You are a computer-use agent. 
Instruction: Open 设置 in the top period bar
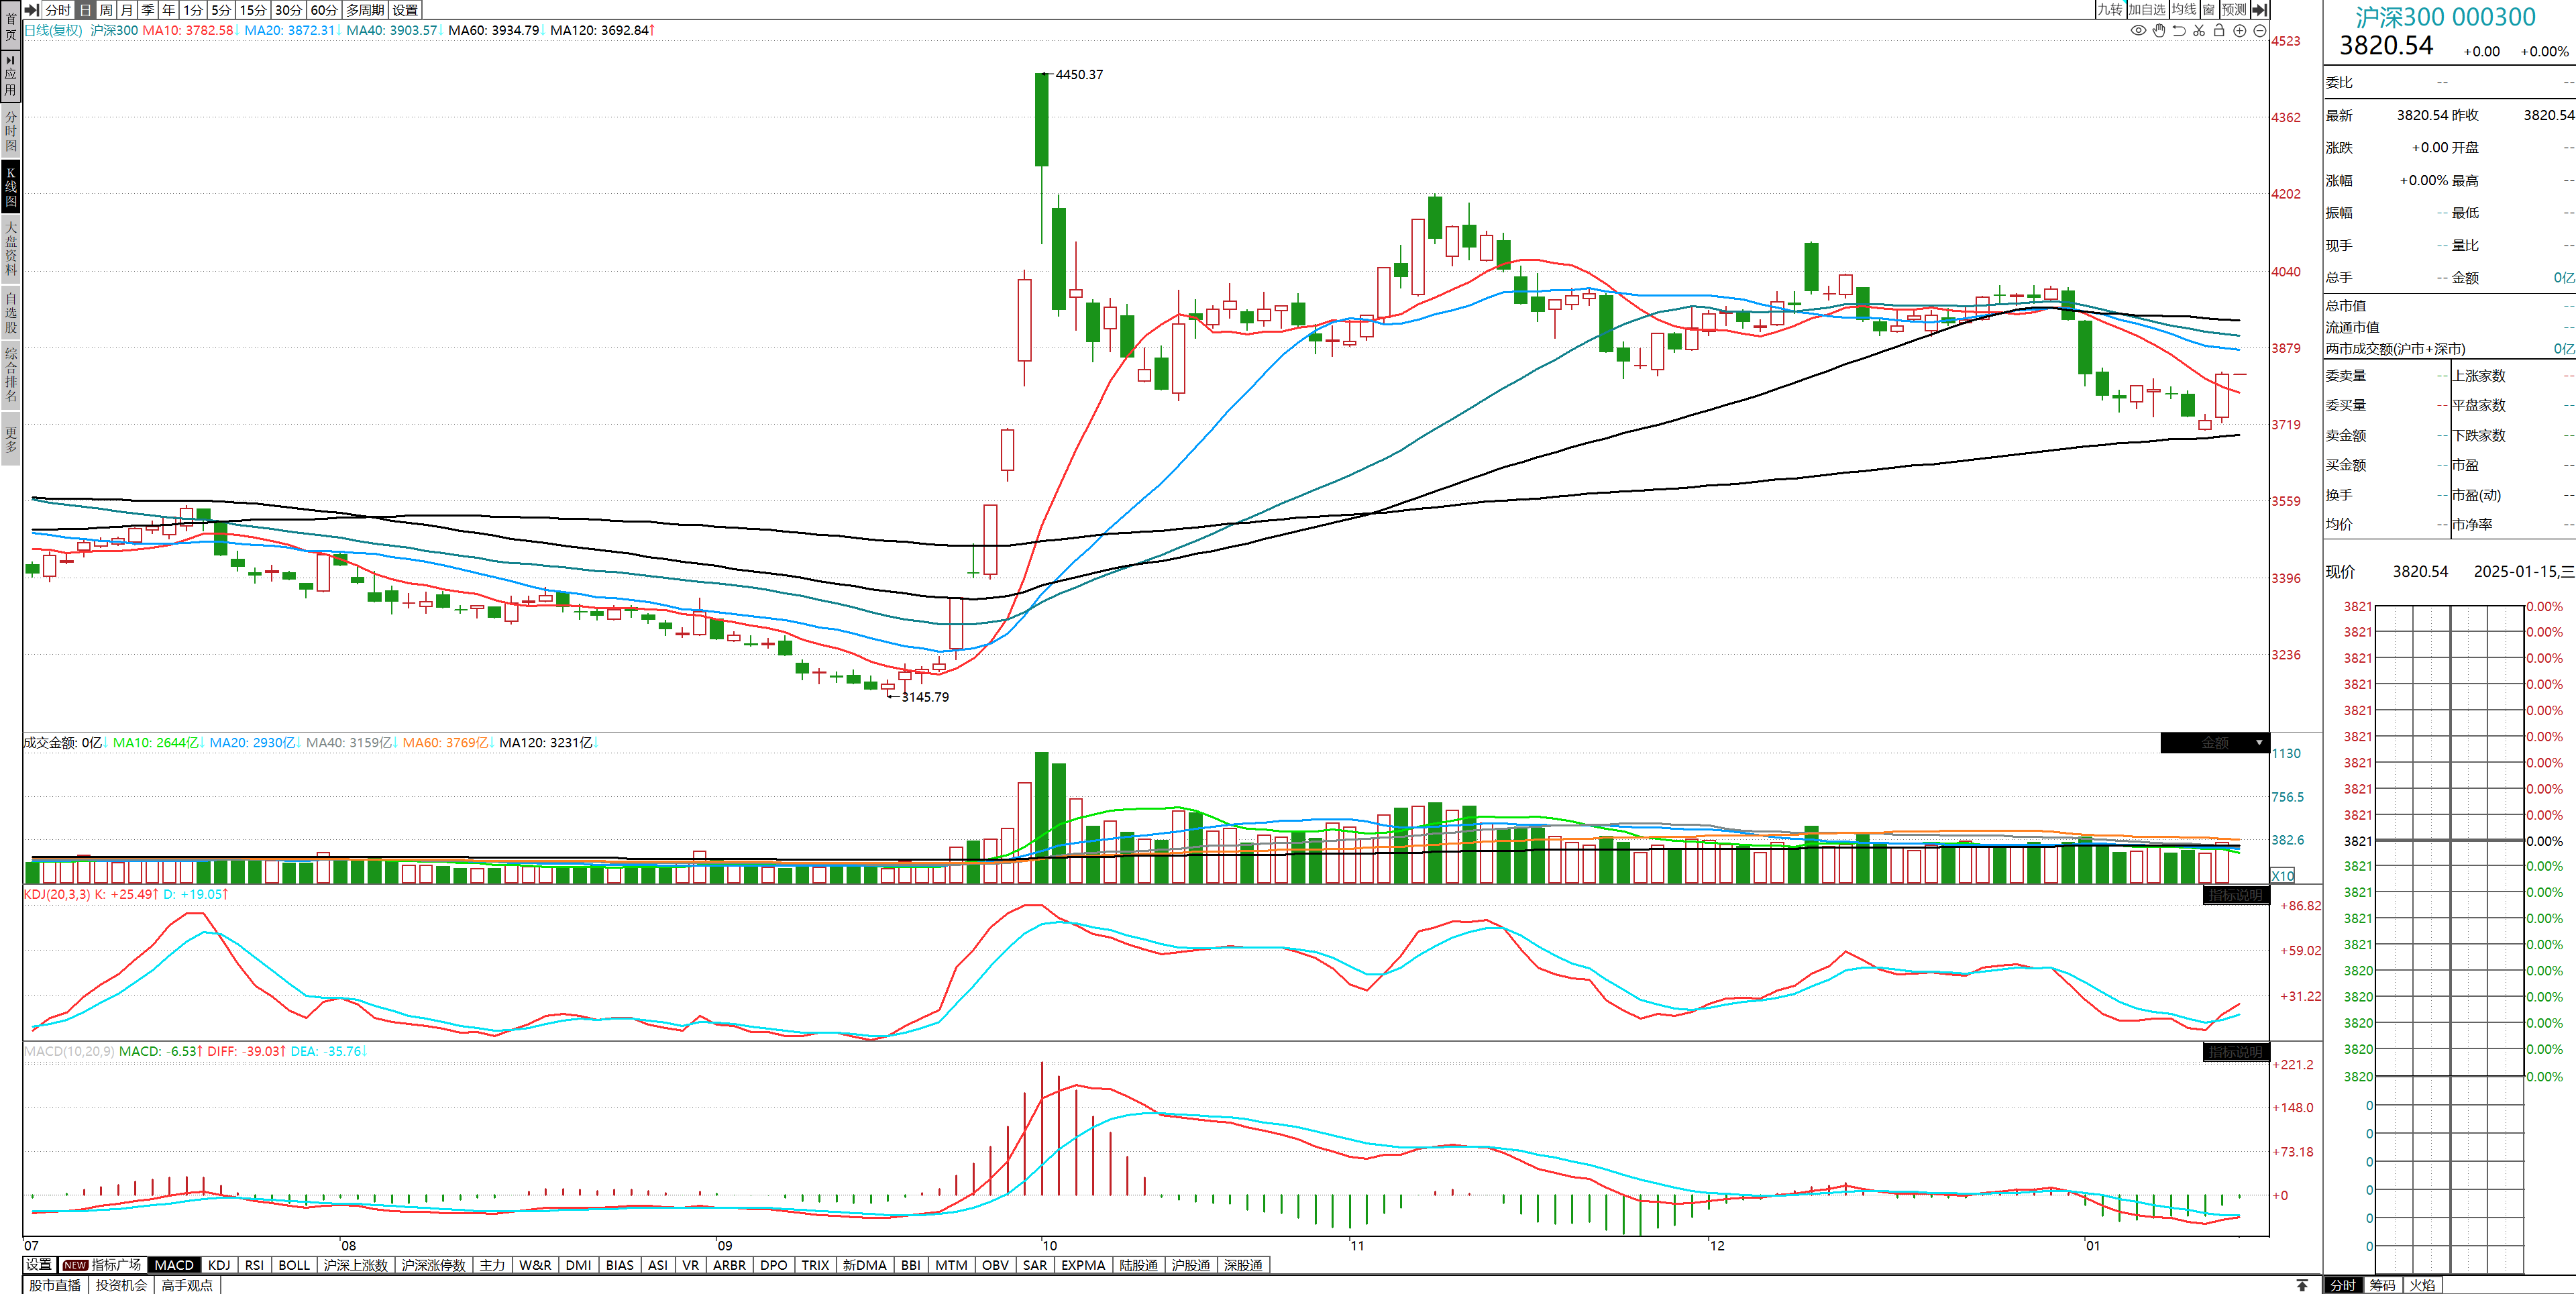[405, 9]
